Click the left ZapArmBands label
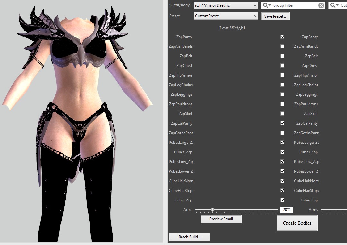The height and width of the screenshot is (245, 347). coord(181,46)
